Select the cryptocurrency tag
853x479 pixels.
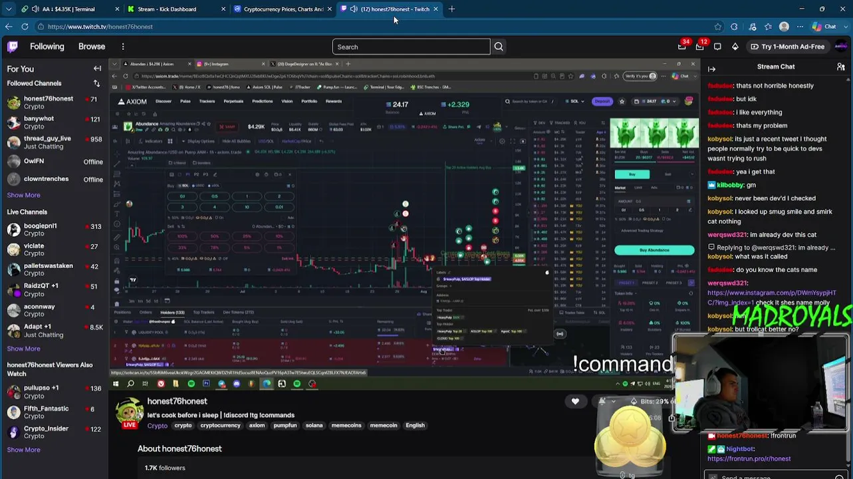tap(220, 426)
